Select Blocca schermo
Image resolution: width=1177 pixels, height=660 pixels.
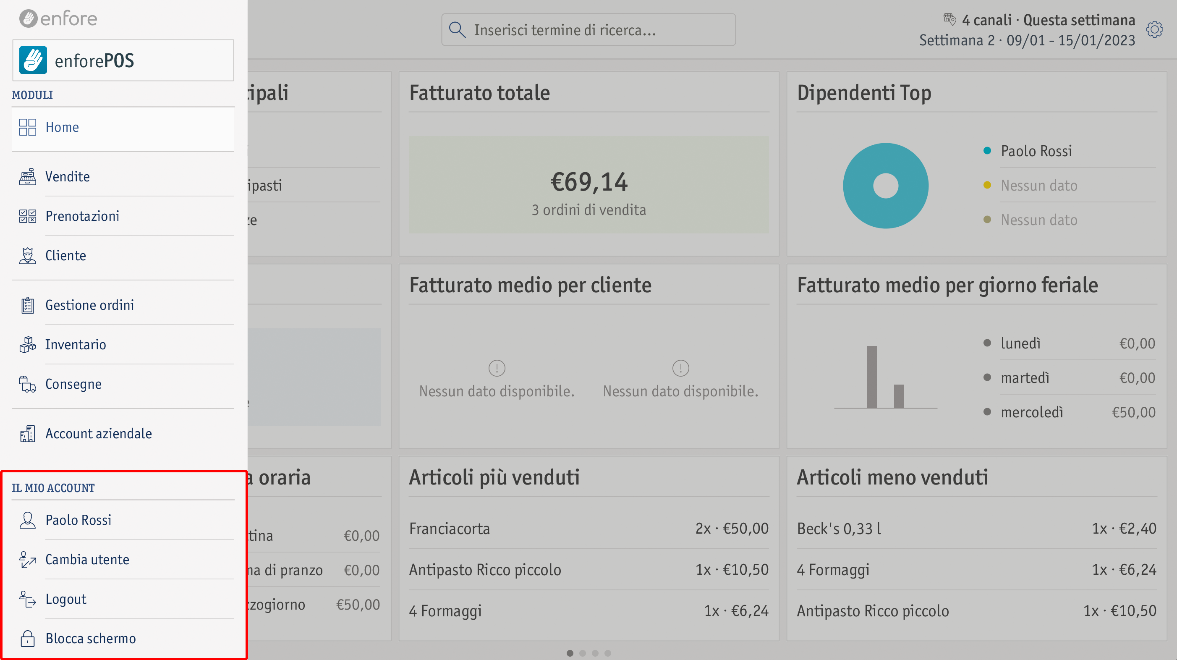[123, 639]
